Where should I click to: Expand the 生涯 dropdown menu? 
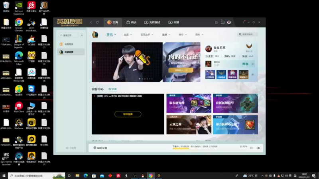(128, 35)
